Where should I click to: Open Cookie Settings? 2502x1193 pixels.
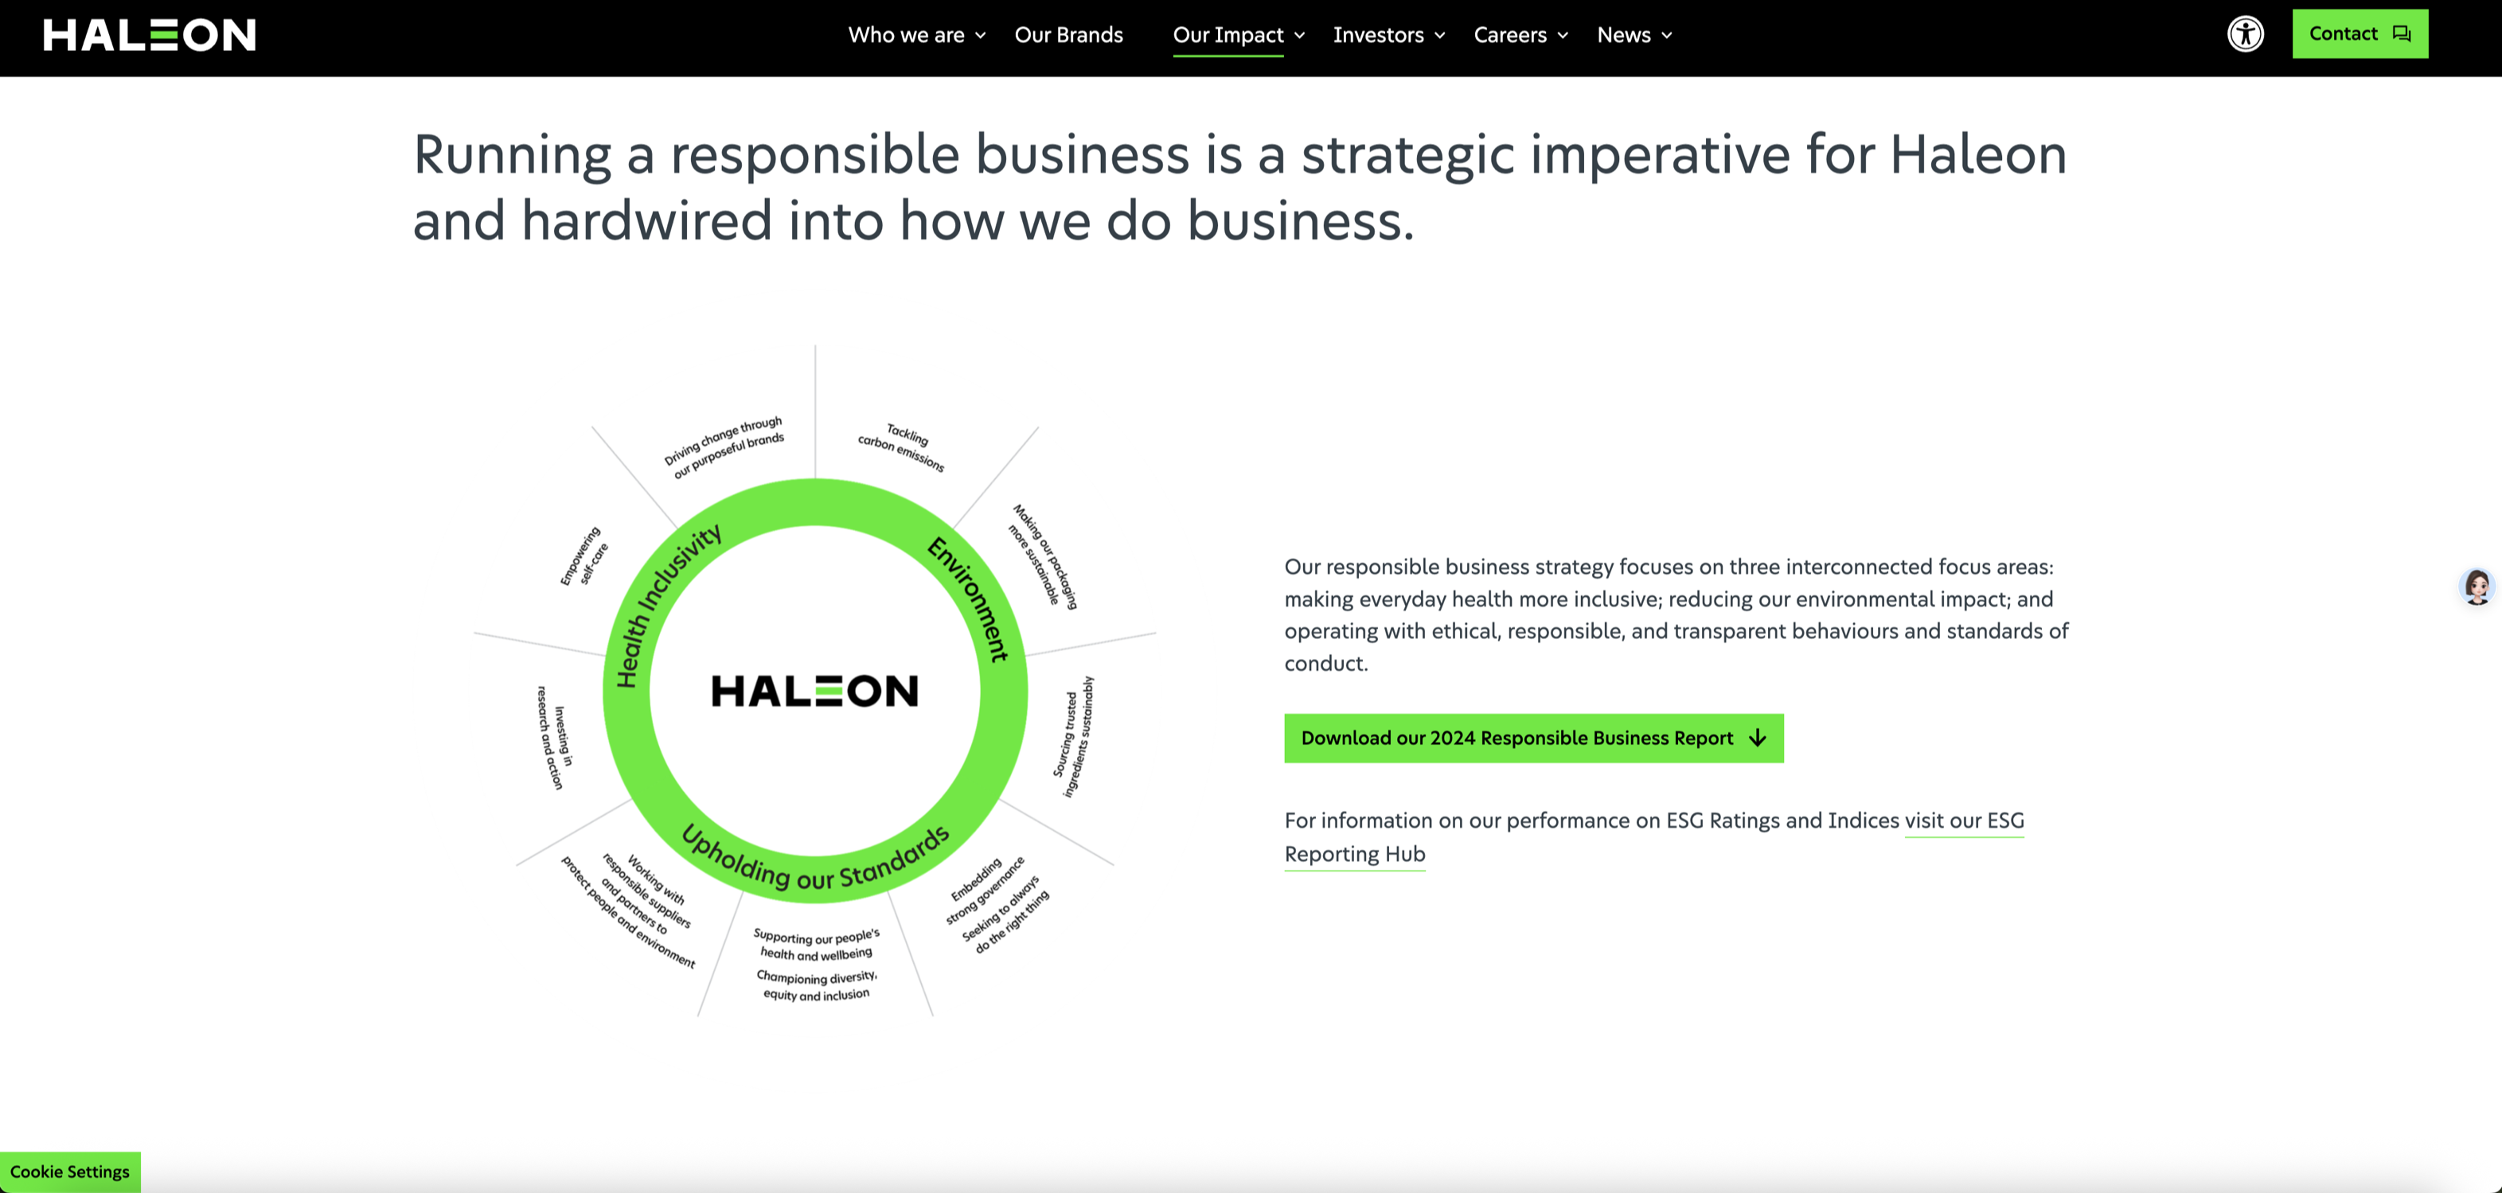[x=70, y=1172]
